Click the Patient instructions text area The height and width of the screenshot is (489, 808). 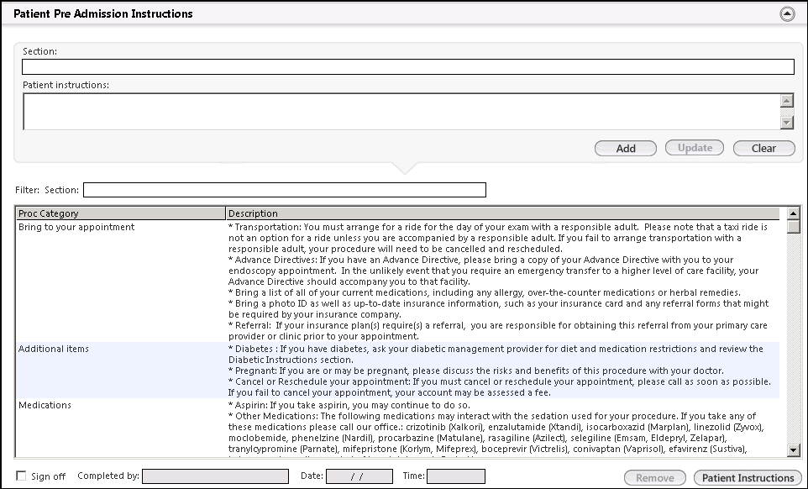[x=401, y=111]
